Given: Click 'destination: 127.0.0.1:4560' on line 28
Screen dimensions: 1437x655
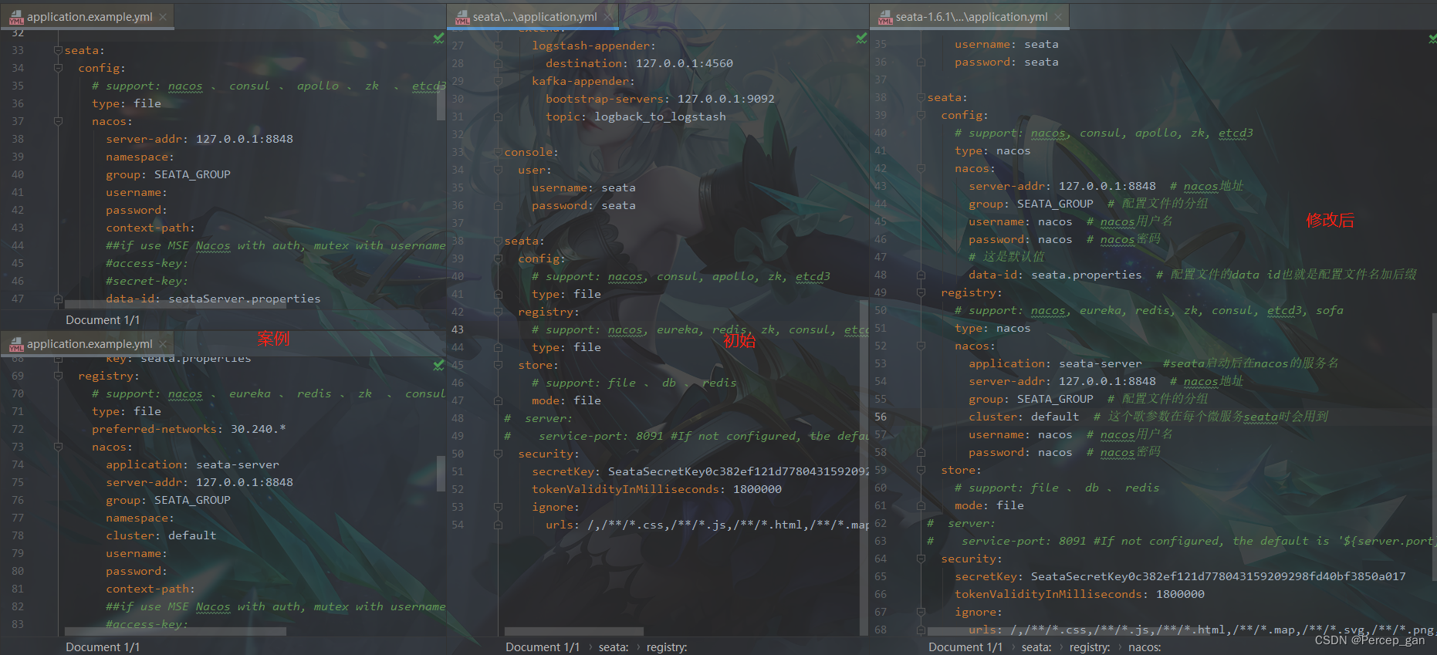Looking at the screenshot, I should (x=639, y=63).
